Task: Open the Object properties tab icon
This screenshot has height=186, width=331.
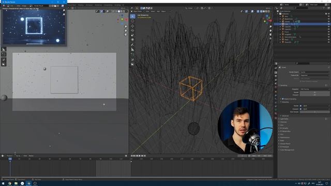Action: (x=276, y=91)
